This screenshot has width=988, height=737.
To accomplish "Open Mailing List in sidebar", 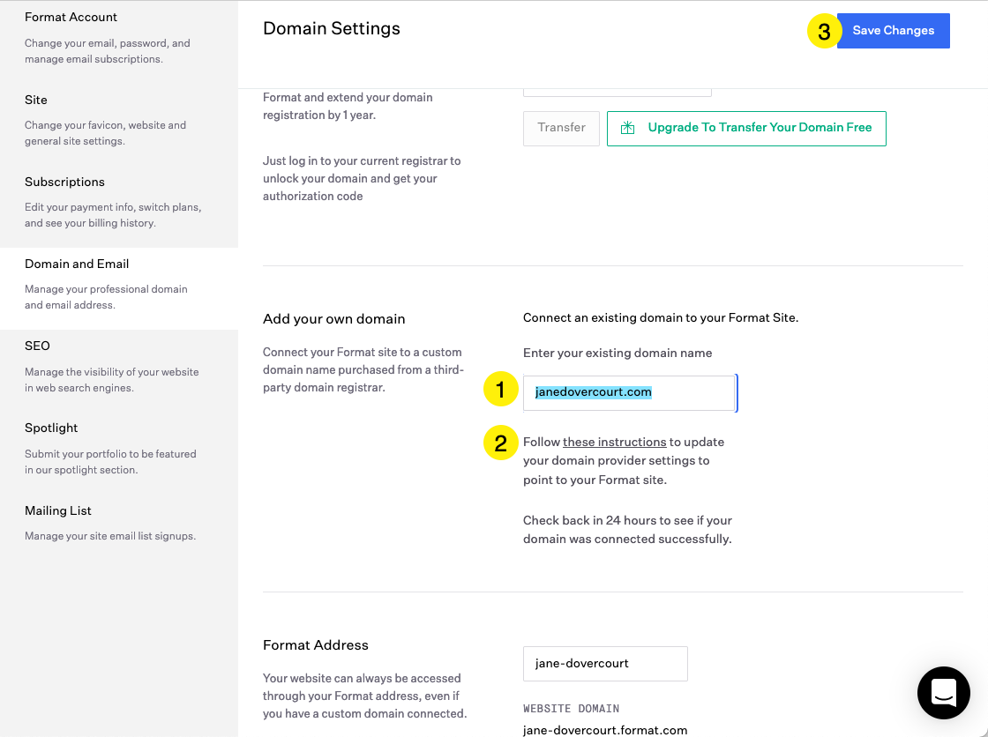I will [58, 510].
